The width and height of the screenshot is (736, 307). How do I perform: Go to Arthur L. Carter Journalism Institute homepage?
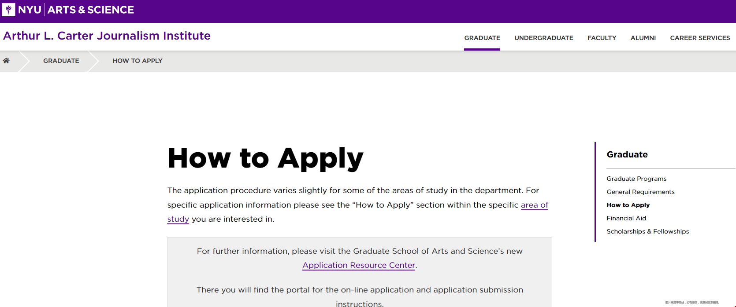[x=107, y=36]
